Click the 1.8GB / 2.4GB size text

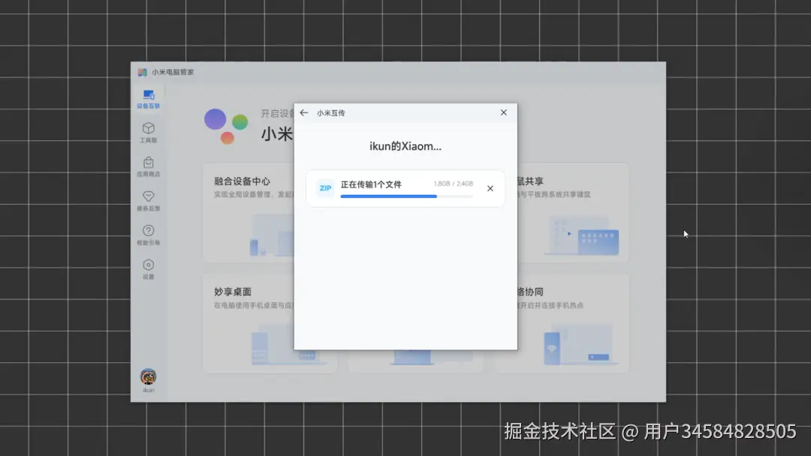[x=453, y=184]
